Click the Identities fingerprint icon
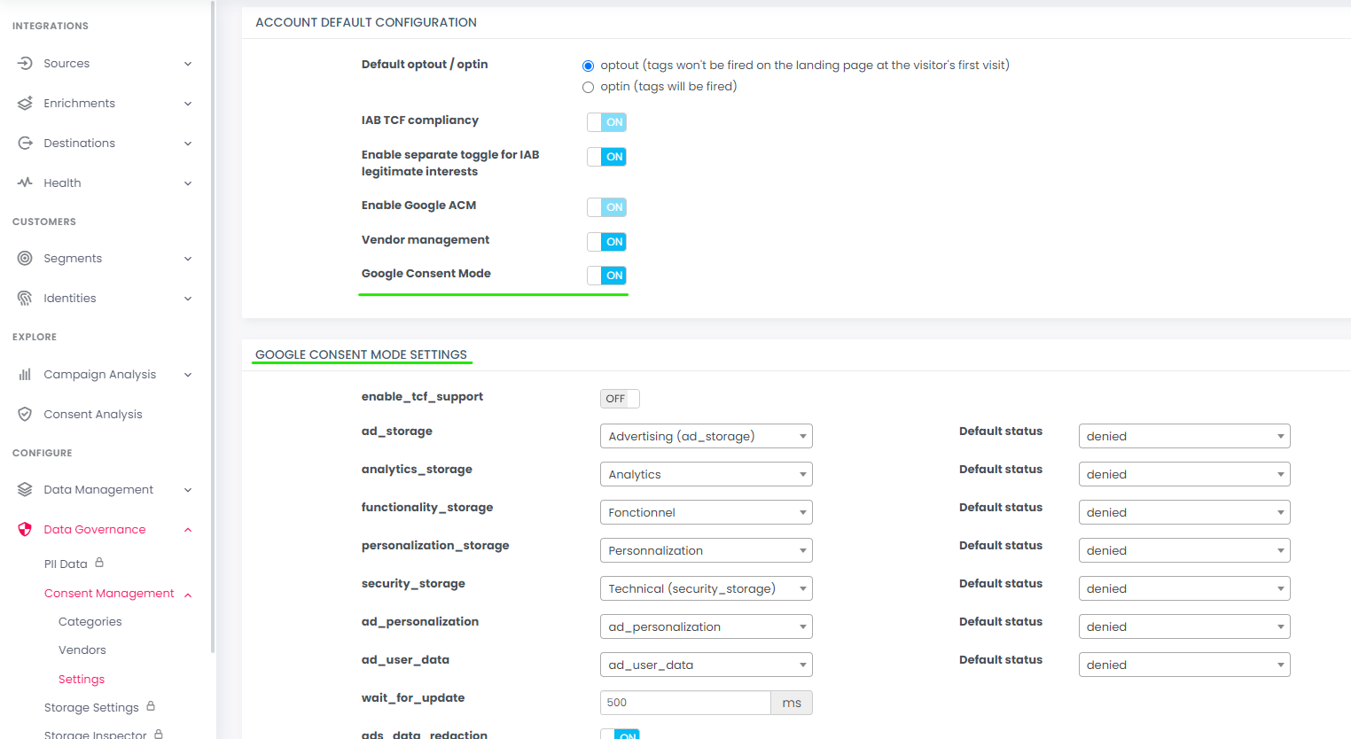This screenshot has height=739, width=1351. coord(25,298)
